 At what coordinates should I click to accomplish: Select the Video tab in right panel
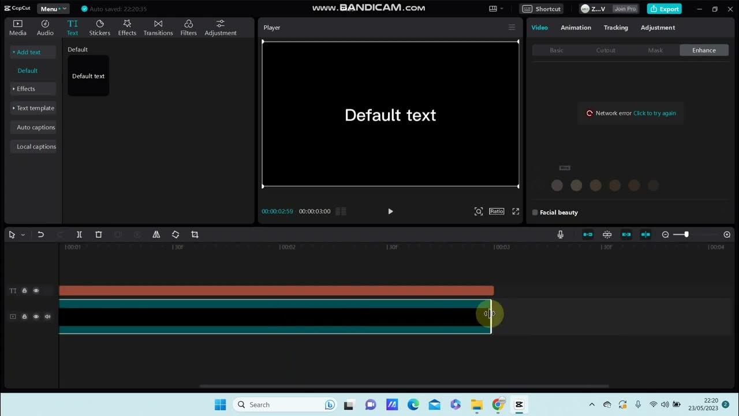pyautogui.click(x=539, y=28)
